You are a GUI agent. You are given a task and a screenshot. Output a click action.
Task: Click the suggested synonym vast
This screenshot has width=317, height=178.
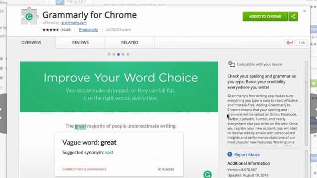coord(109,152)
